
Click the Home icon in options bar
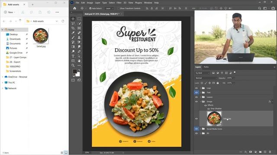pyautogui.click(x=74, y=8)
